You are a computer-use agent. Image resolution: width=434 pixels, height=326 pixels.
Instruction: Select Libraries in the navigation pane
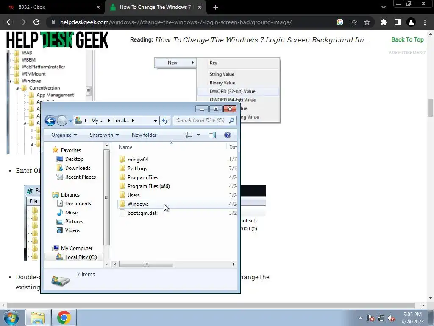point(66,194)
